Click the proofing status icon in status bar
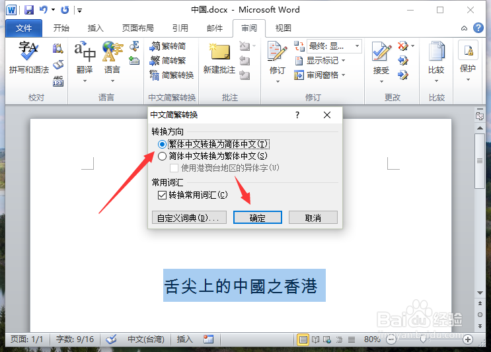Viewport: 491px width, 352px height. point(111,339)
